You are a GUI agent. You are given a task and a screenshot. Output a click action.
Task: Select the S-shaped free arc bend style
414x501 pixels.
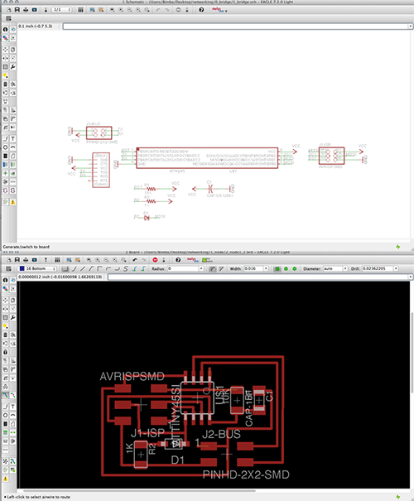[x=126, y=268]
